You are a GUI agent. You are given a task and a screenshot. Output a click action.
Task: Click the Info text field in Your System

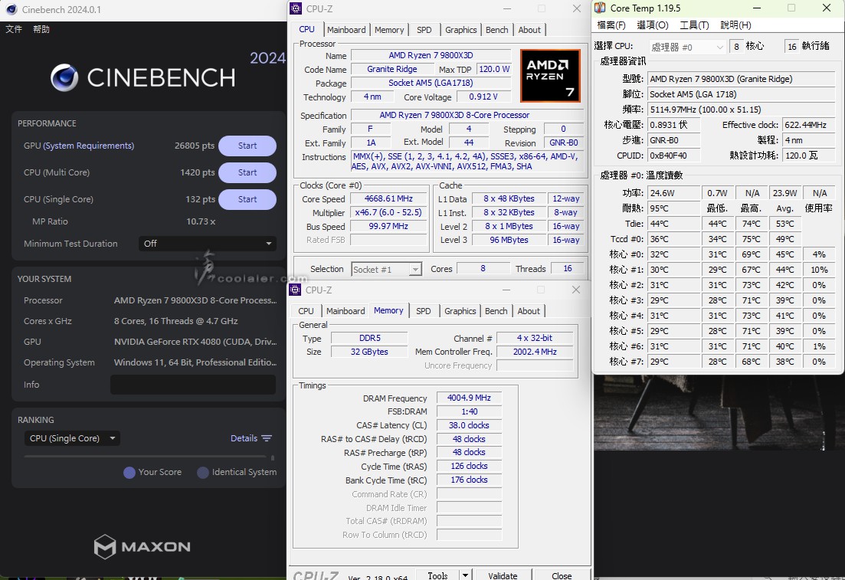192,385
